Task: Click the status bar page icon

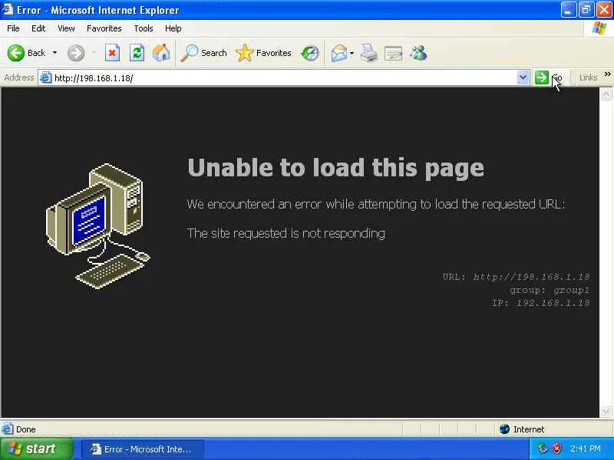Action: pos(7,429)
